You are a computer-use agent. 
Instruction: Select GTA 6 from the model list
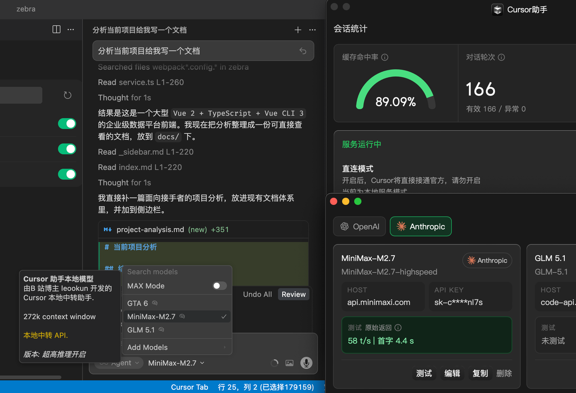tap(177, 303)
